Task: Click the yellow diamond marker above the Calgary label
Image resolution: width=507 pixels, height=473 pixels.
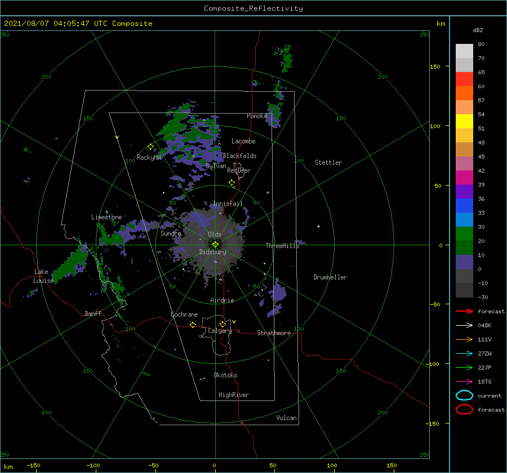Action: (x=223, y=324)
